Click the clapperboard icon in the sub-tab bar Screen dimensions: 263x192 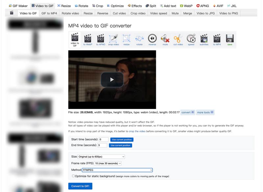[12, 13]
